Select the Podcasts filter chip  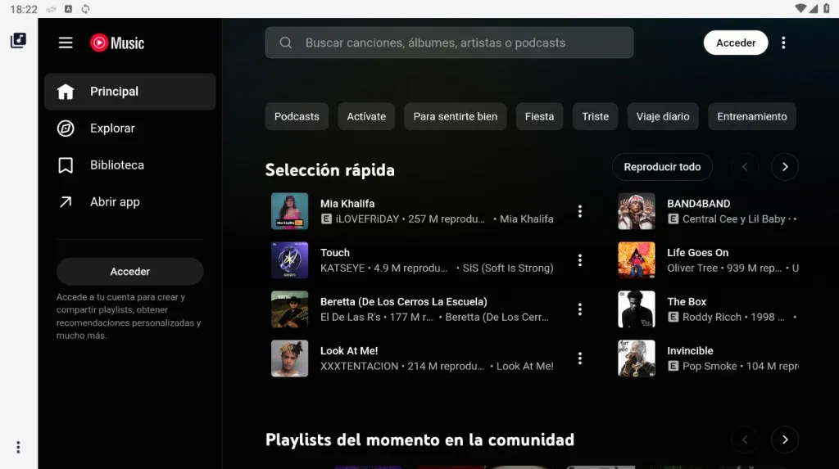pos(297,116)
